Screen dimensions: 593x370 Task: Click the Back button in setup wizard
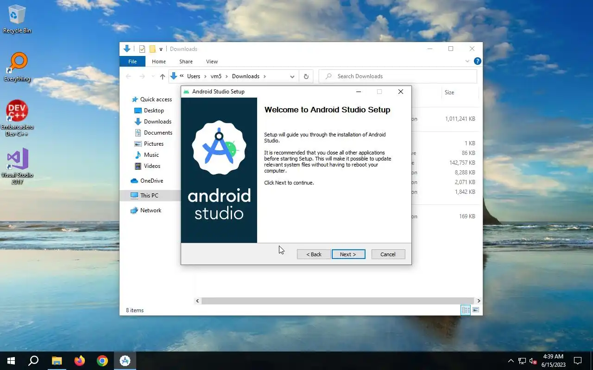pyautogui.click(x=314, y=254)
